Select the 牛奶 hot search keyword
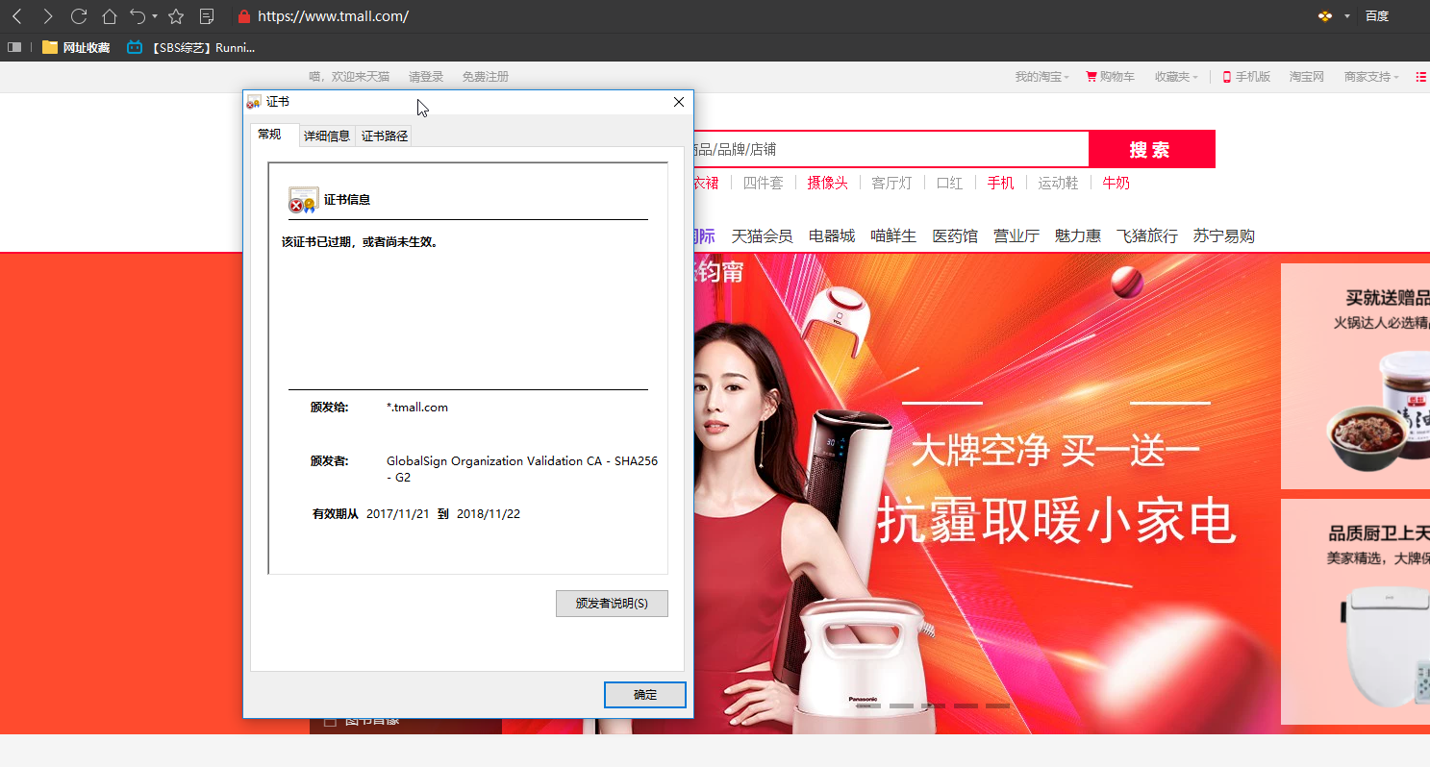The height and width of the screenshot is (767, 1430). pos(1116,183)
